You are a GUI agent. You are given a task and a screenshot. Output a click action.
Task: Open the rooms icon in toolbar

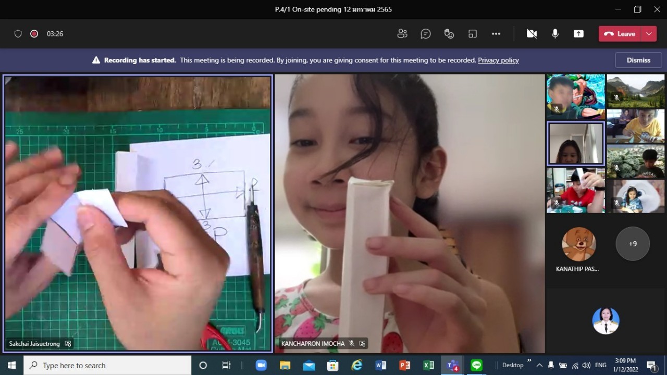tap(473, 34)
